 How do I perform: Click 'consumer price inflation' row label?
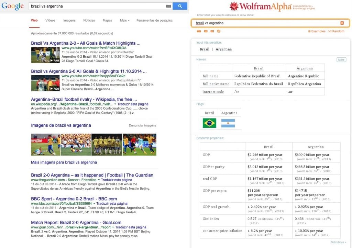222,231
